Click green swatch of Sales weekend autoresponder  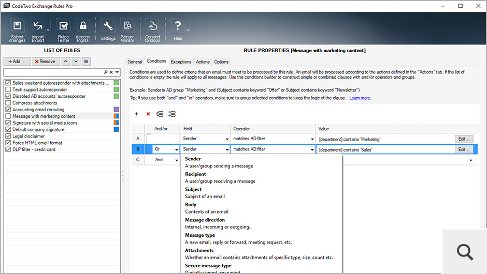point(116,83)
